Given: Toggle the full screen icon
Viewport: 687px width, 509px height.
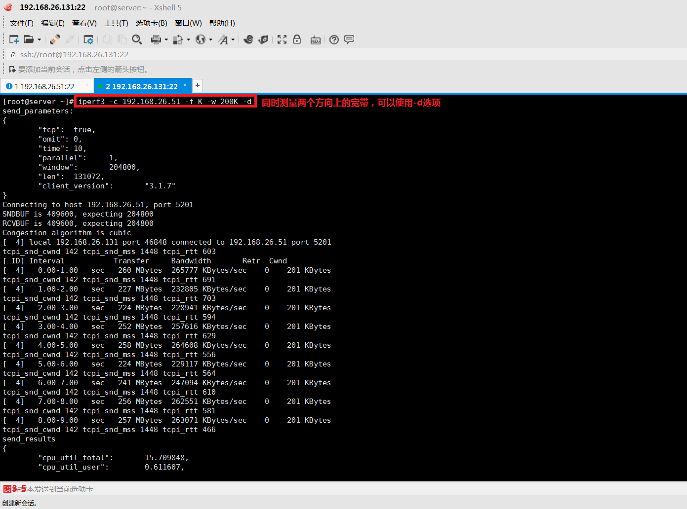Looking at the screenshot, I should [x=282, y=39].
